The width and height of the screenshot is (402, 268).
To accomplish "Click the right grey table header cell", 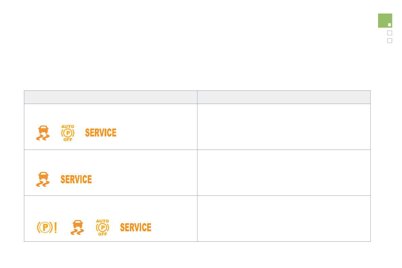I will [x=284, y=97].
